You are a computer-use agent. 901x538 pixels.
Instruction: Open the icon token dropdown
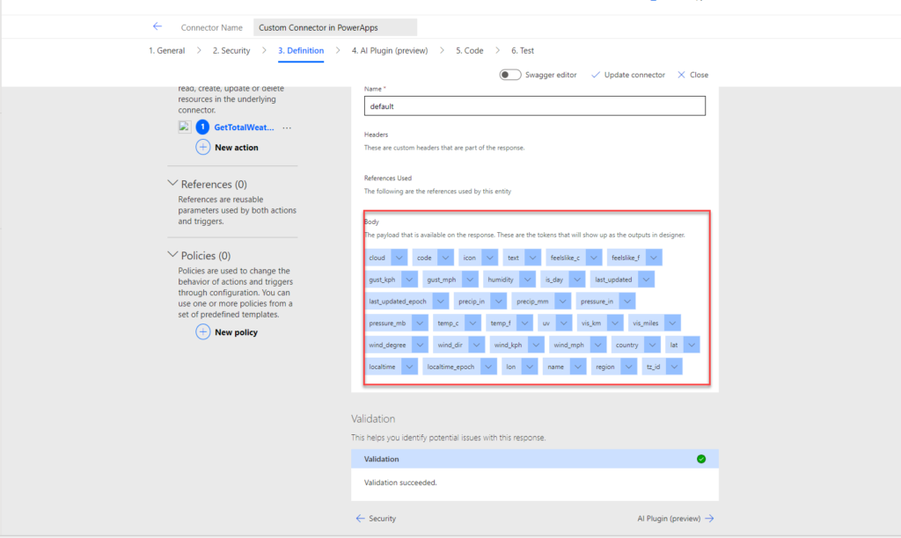tap(489, 258)
